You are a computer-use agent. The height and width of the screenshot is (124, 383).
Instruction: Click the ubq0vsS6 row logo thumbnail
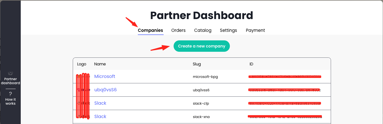[83, 90]
